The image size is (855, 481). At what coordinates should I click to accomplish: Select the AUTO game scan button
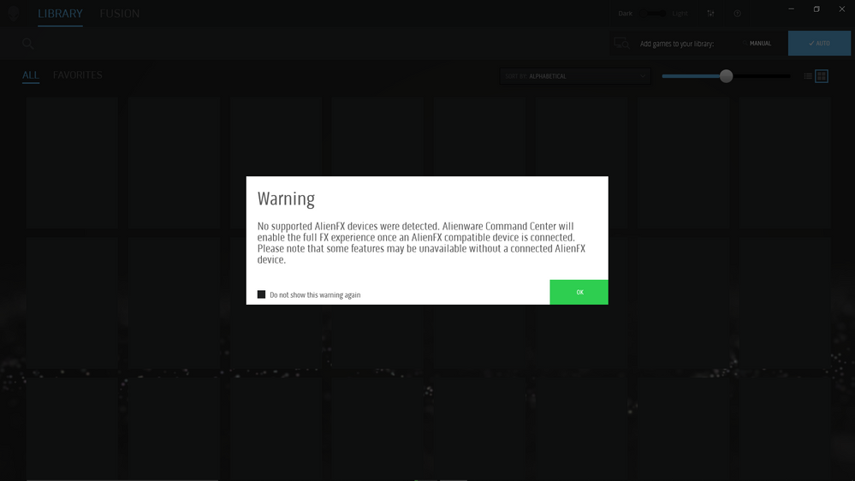coord(819,43)
